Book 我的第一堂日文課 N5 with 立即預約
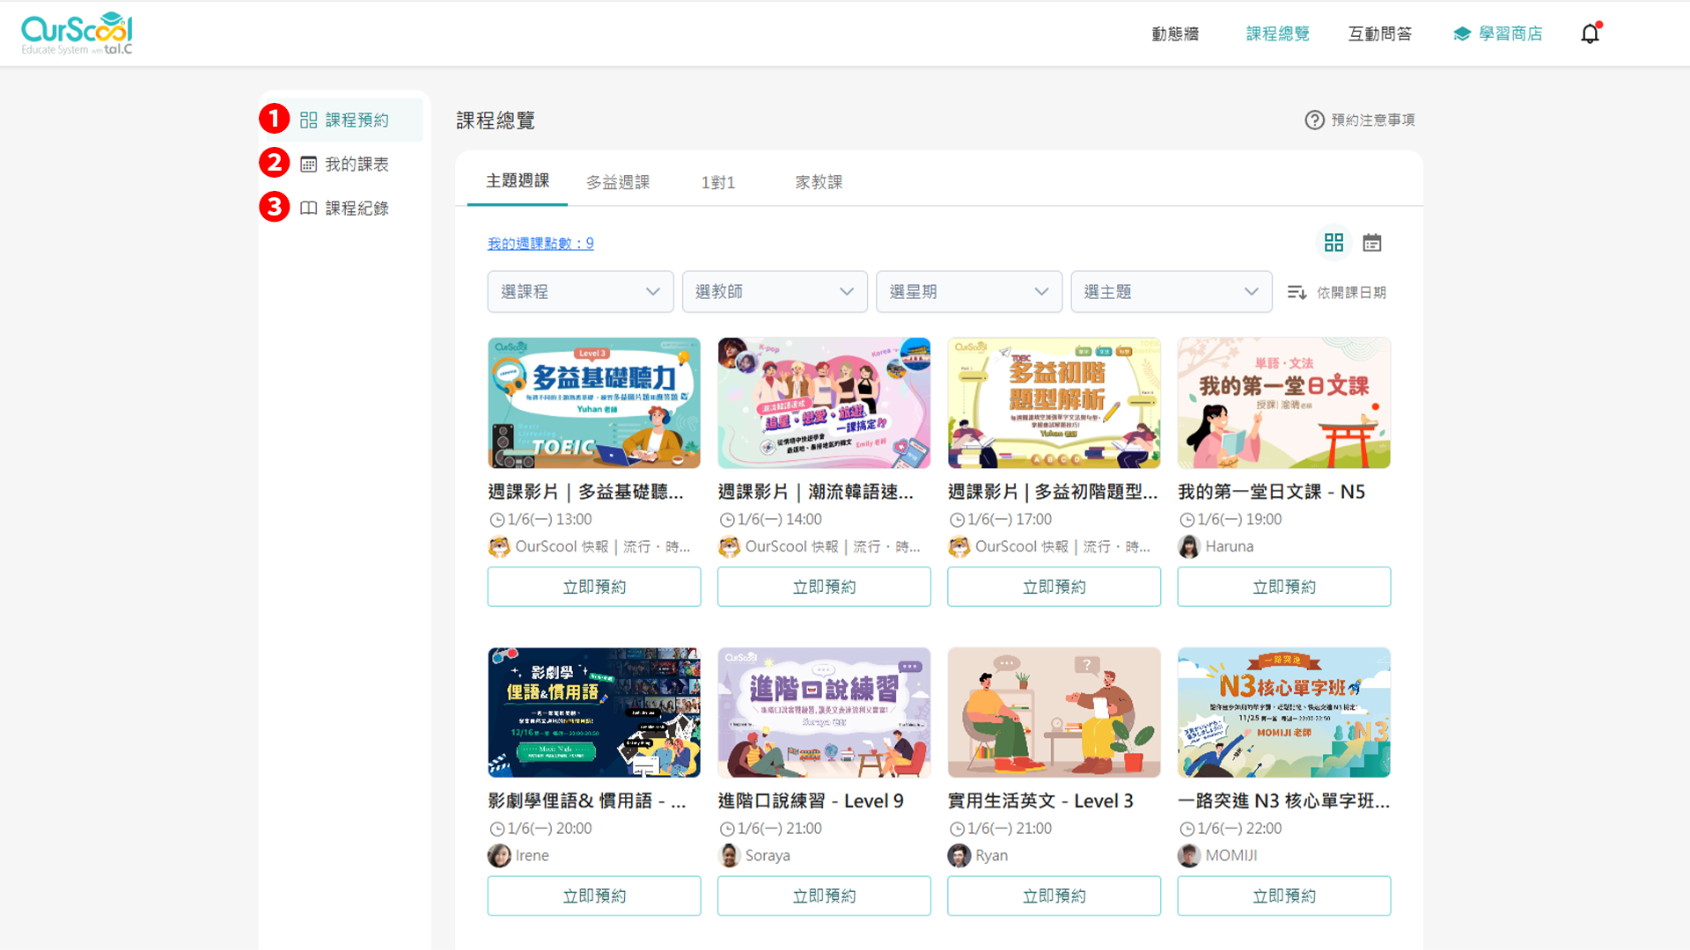Image resolution: width=1690 pixels, height=950 pixels. pyautogui.click(x=1283, y=587)
